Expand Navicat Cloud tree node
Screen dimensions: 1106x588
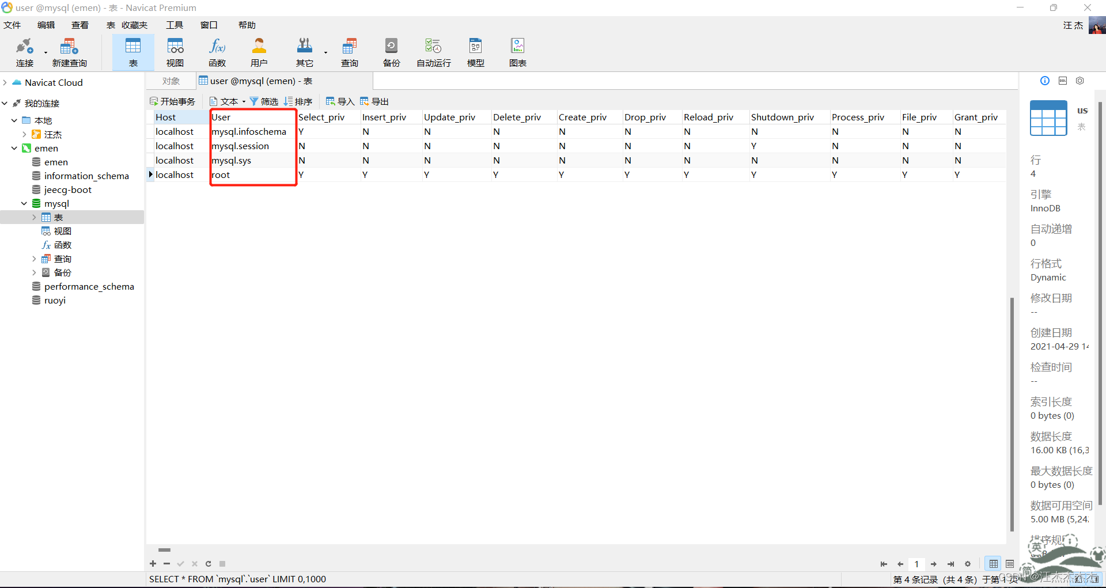(x=5, y=82)
